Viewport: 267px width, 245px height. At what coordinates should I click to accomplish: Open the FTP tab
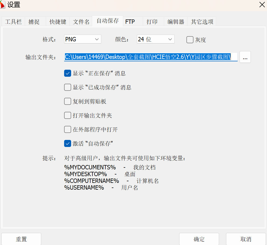pyautogui.click(x=133, y=22)
